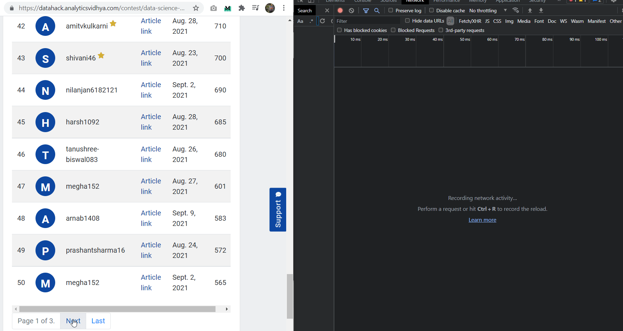Export HAR file with download arrow
623x331 pixels.
541,10
